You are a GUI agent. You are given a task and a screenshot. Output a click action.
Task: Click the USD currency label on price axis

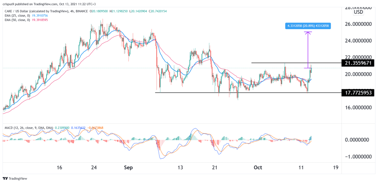coord(358,12)
